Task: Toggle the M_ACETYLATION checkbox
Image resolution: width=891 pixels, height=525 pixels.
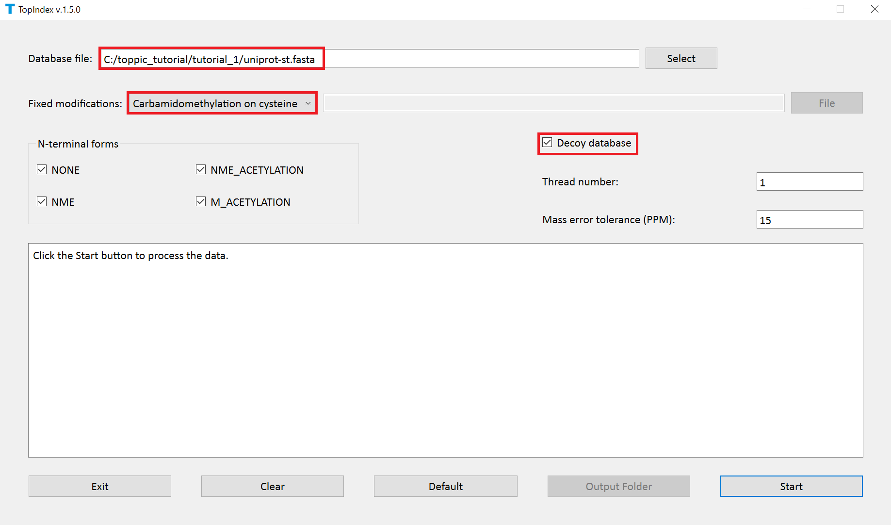Action: 201,202
